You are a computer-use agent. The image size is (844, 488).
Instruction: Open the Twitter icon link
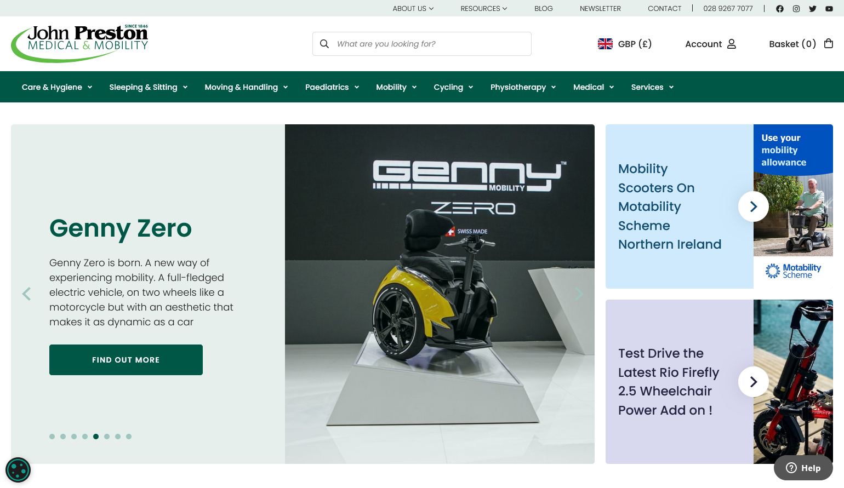[x=813, y=9]
